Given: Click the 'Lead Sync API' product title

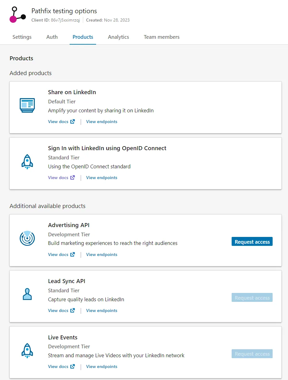Looking at the screenshot, I should pyautogui.click(x=67, y=281).
